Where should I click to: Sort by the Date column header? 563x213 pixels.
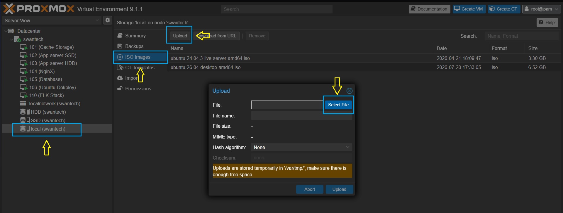coord(460,48)
